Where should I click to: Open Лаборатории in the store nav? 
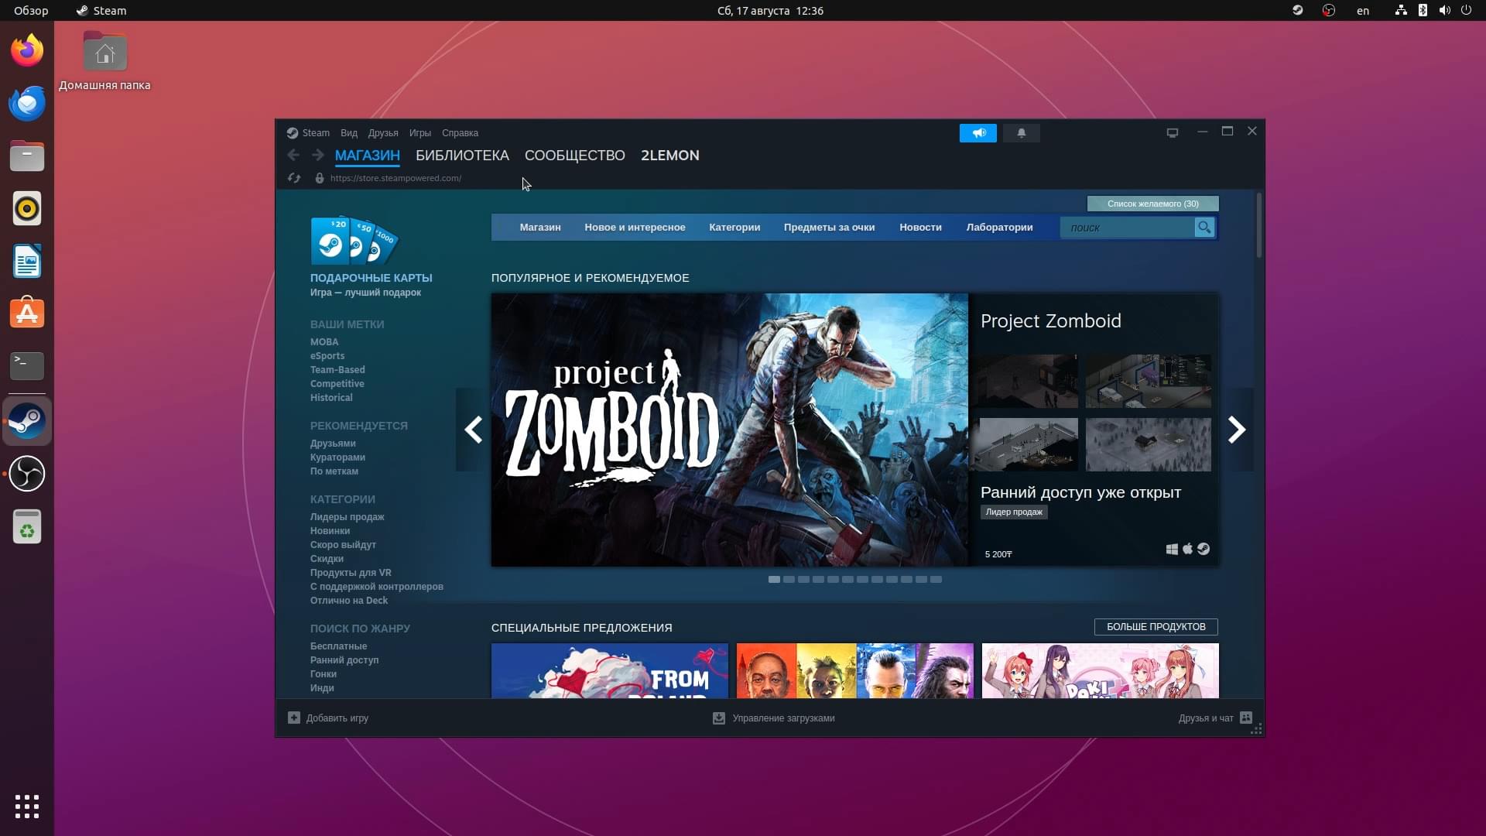999,228
